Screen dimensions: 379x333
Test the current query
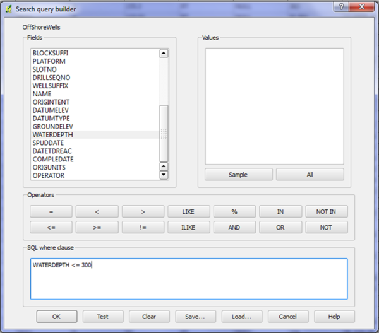click(102, 317)
